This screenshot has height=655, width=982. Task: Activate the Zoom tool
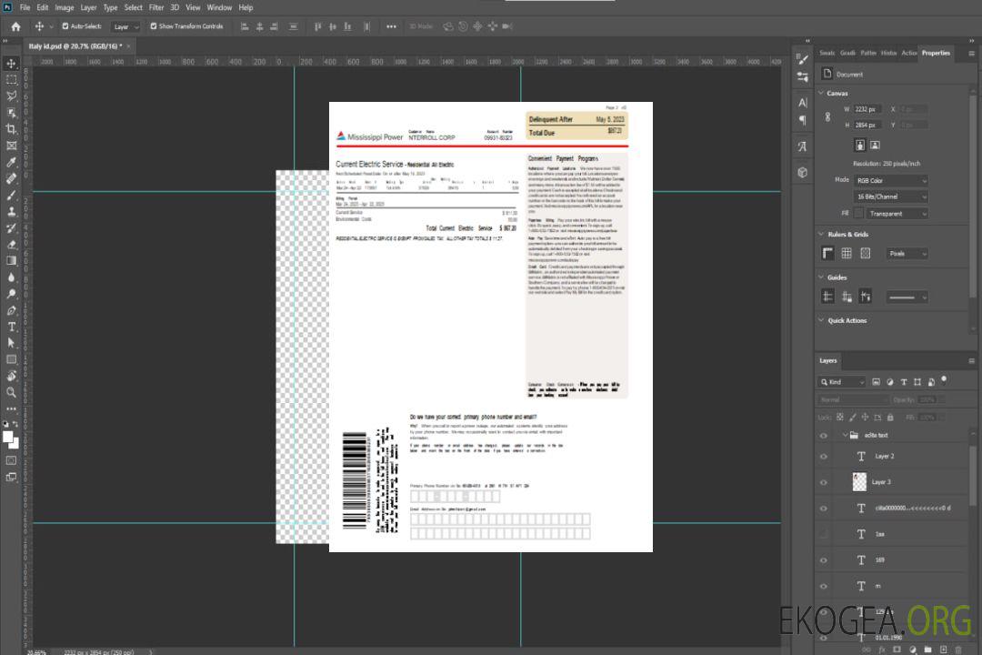[12, 392]
